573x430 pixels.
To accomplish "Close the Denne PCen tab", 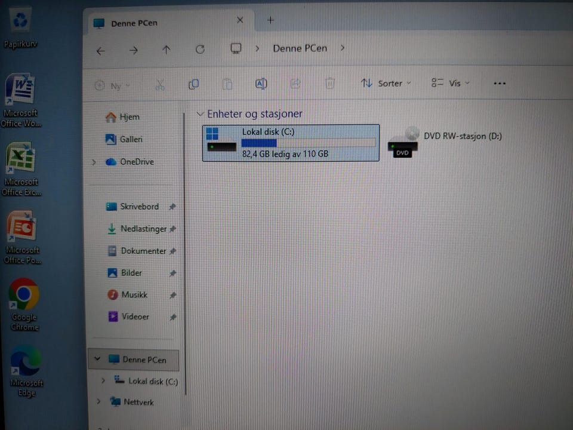I will [240, 20].
